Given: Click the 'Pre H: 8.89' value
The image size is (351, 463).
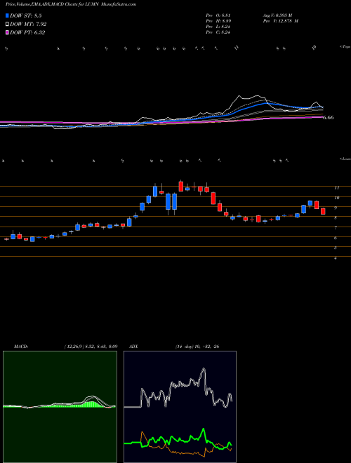Looking at the screenshot, I should 218,20.
